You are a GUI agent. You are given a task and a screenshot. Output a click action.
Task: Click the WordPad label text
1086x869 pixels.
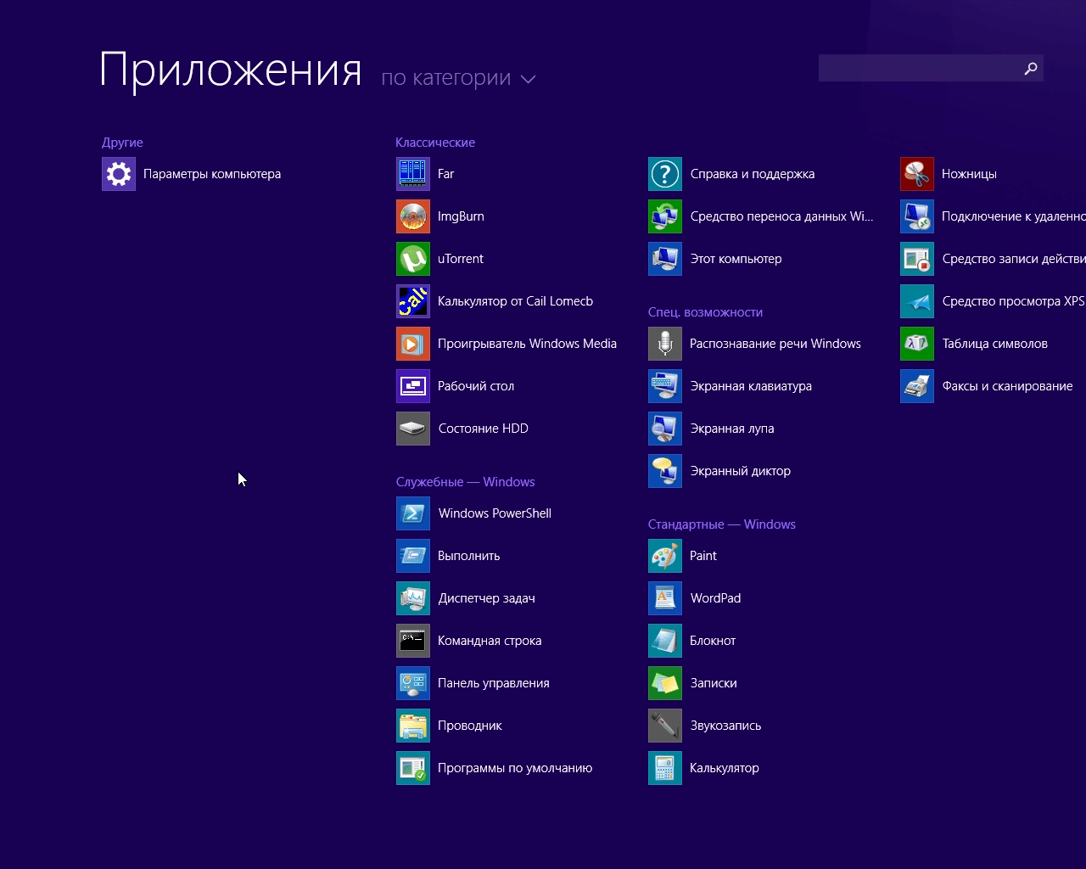(715, 598)
